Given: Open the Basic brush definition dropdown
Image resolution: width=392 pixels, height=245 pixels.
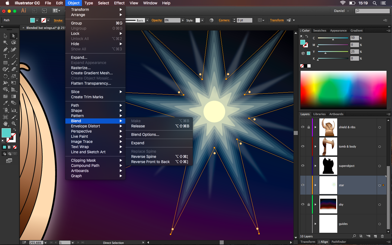Looking at the screenshot, I should (x=147, y=20).
